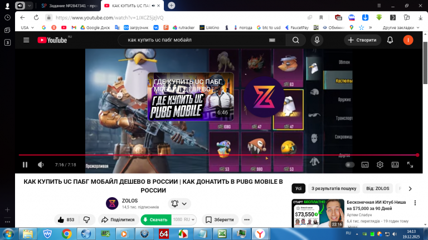Toggle the autoplay switch in player
Screen dimensions: 428x240
tap(349, 165)
